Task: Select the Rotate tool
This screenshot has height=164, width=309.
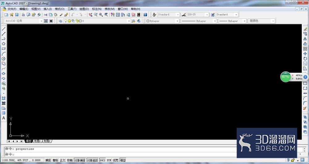Action: [305, 59]
